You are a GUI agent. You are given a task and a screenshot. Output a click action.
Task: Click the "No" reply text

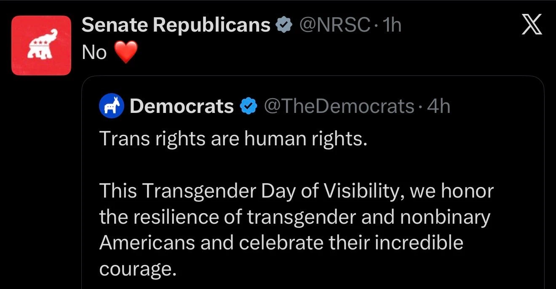pos(94,53)
